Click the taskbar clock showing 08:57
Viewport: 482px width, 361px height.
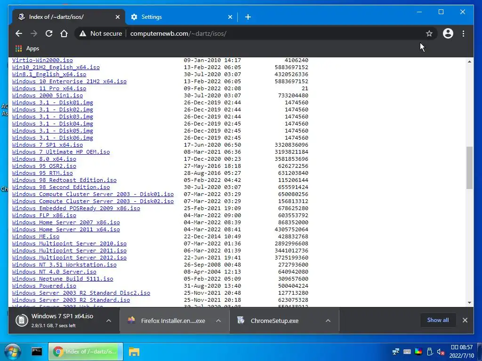click(461, 352)
